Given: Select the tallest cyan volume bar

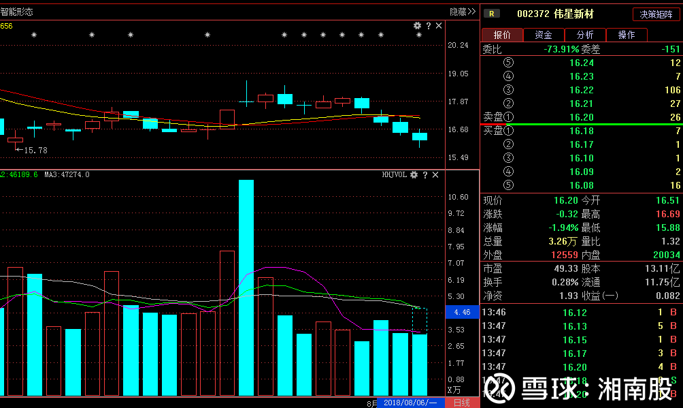Looking at the screenshot, I should (246, 287).
